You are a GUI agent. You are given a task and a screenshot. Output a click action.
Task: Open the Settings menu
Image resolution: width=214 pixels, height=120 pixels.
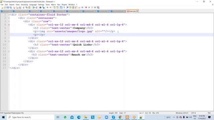coord(41,5)
